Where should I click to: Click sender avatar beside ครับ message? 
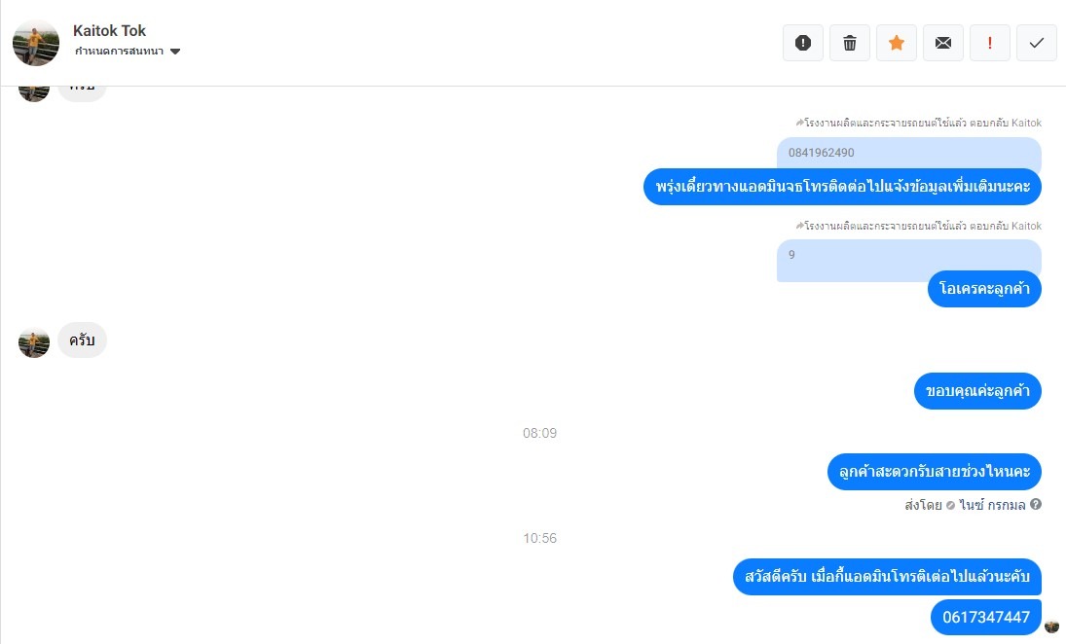pos(34,341)
